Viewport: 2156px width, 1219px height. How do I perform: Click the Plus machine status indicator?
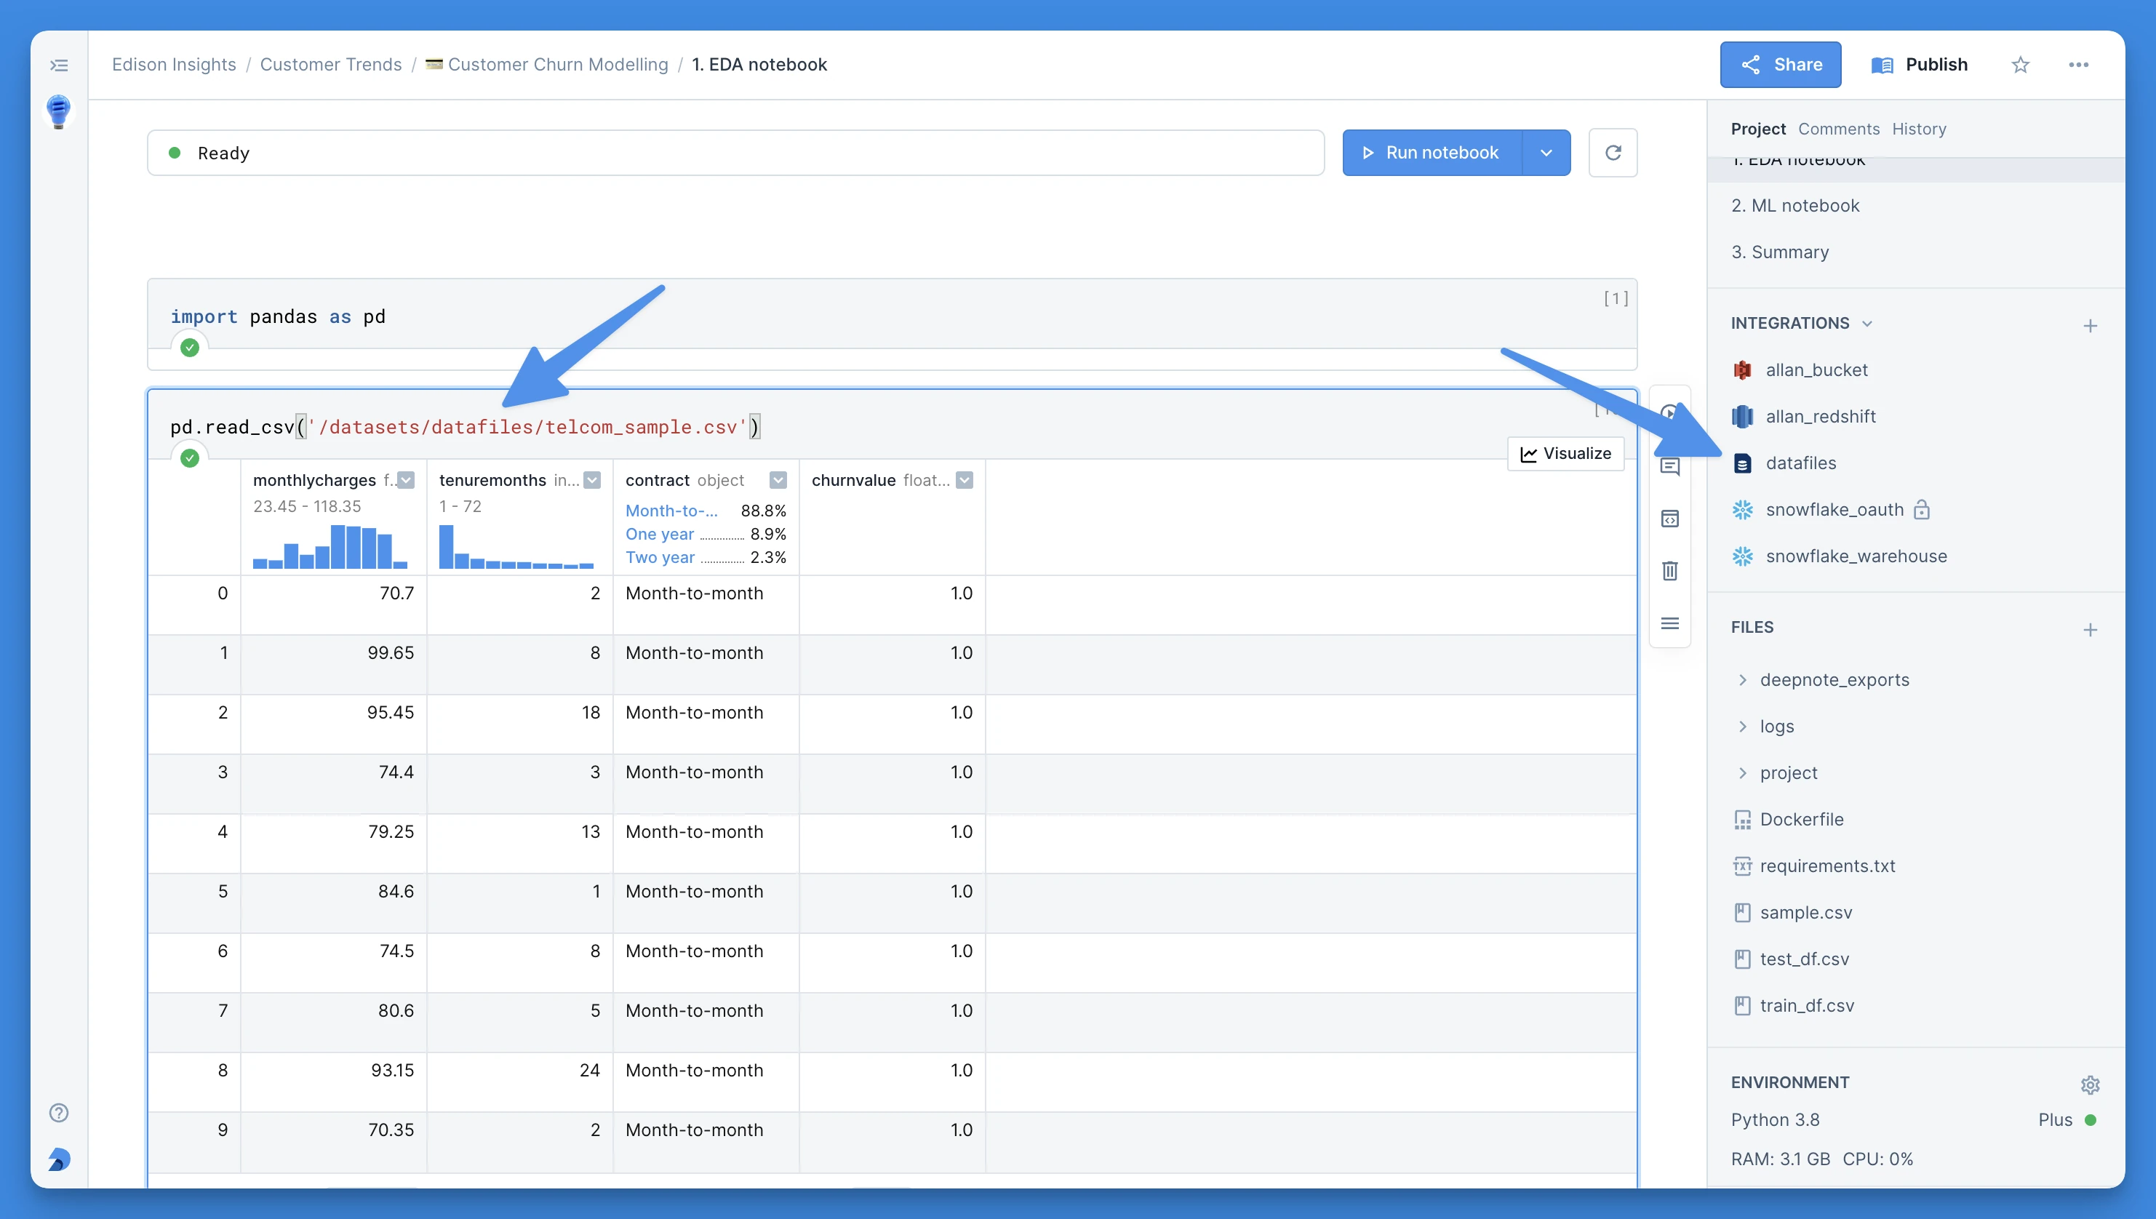coord(2067,1120)
